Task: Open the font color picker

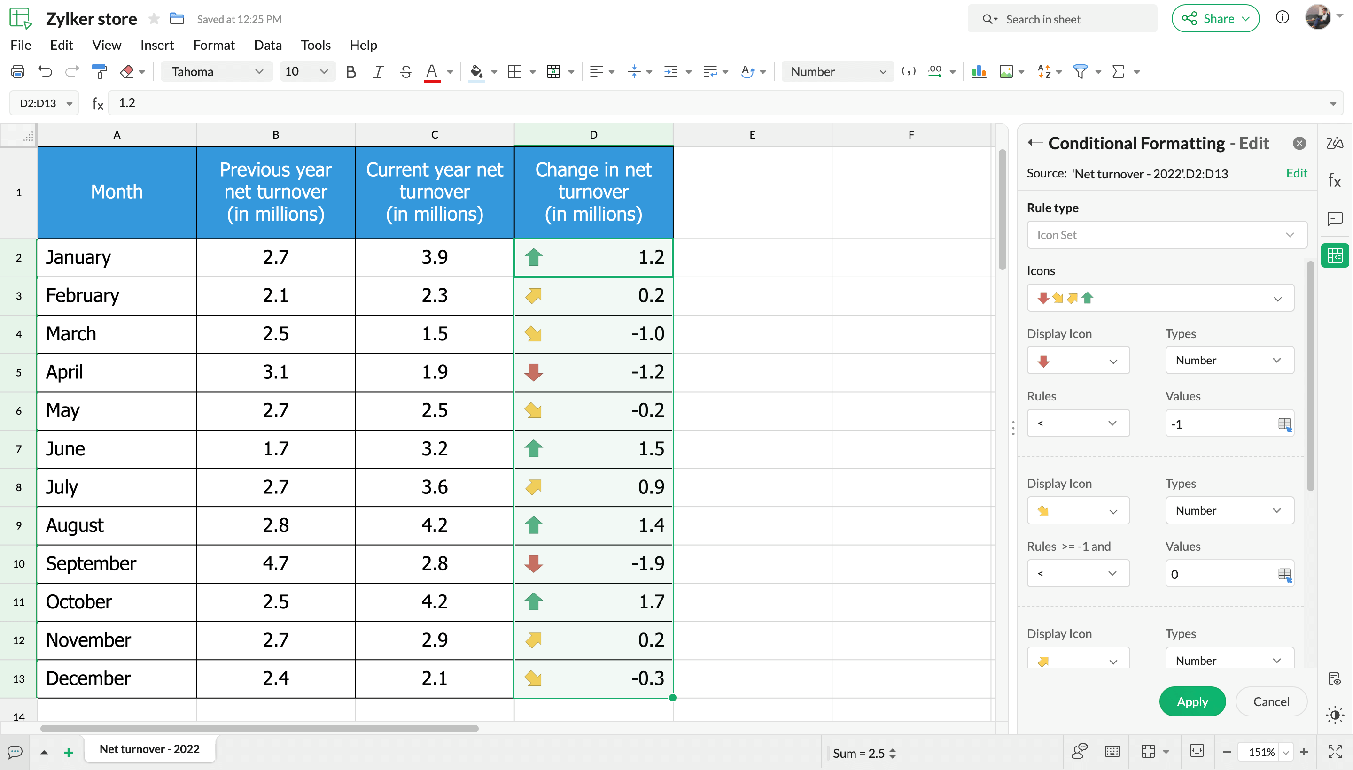Action: (432, 71)
